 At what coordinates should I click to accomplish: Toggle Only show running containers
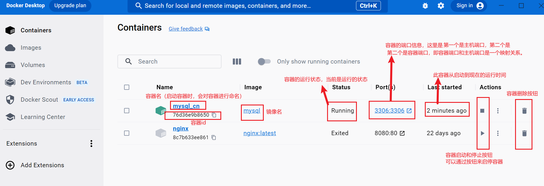264,62
